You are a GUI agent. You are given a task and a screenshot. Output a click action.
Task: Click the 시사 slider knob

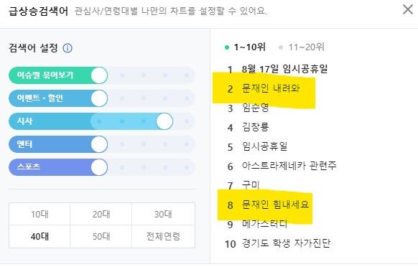(164, 121)
